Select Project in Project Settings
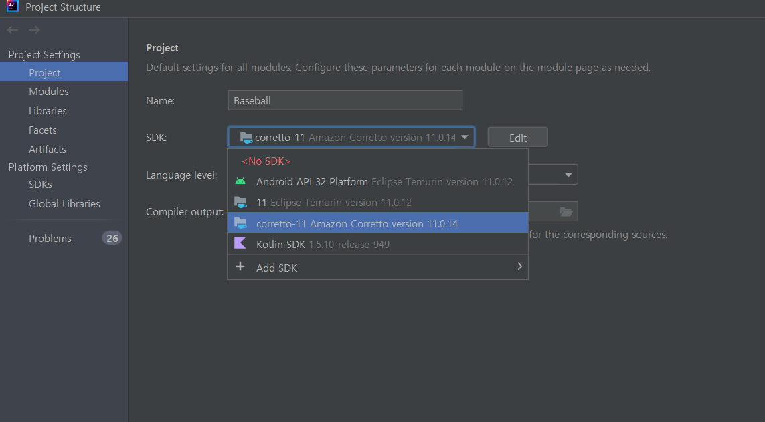The image size is (765, 422). click(x=64, y=72)
